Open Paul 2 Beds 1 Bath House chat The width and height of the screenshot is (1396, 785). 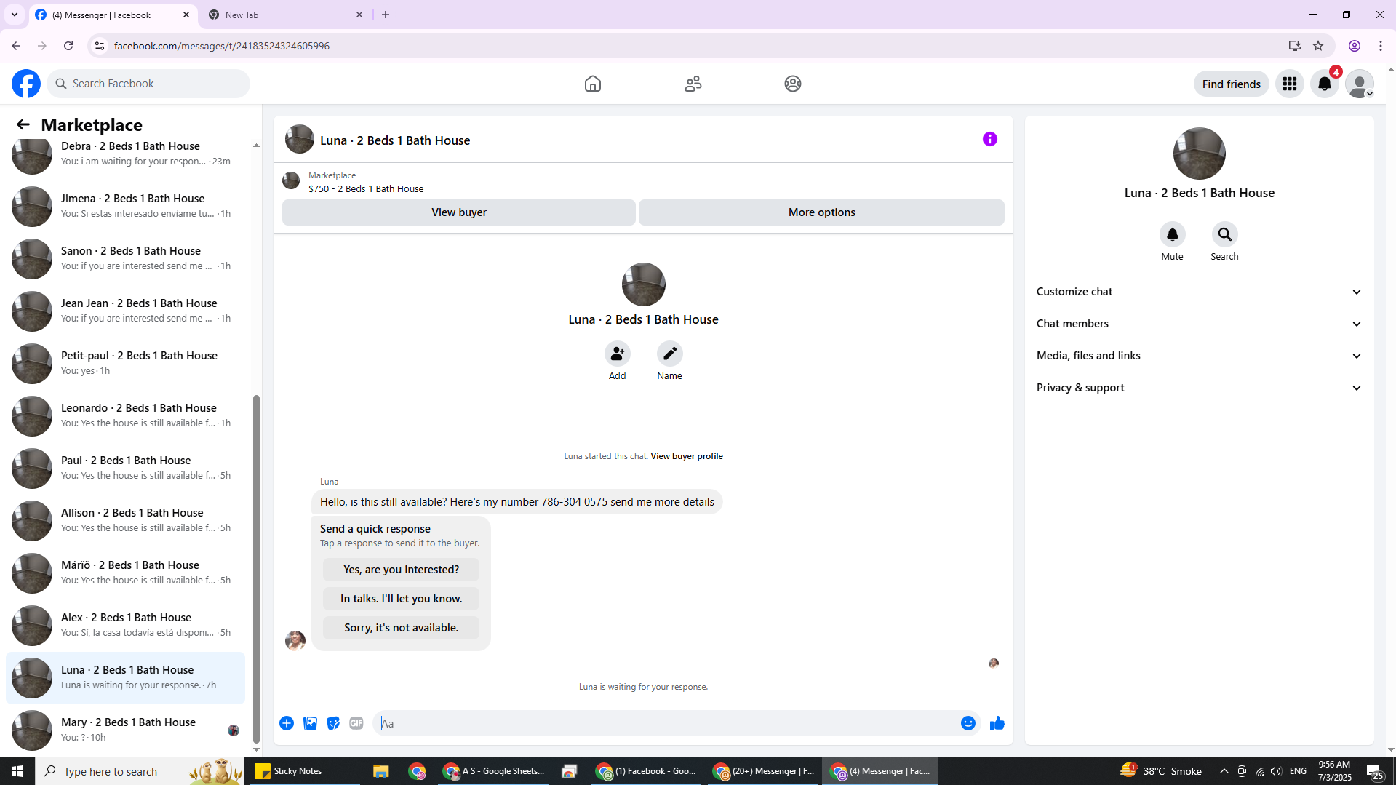(125, 468)
